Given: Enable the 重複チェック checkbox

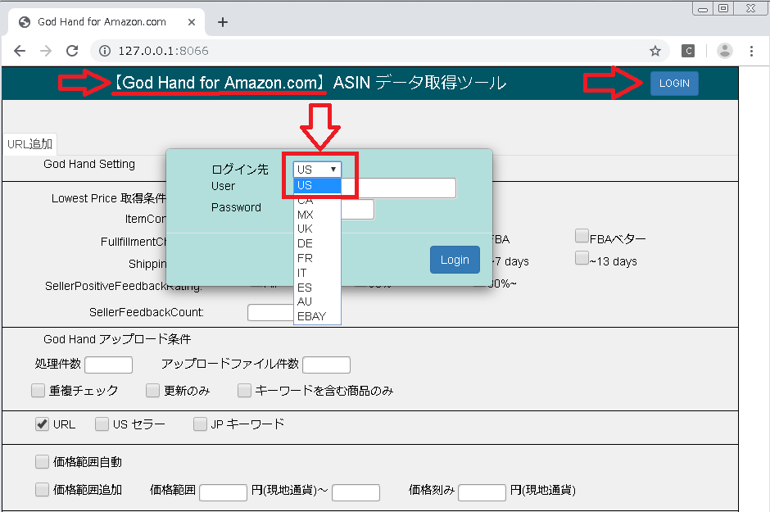Looking at the screenshot, I should pos(38,390).
